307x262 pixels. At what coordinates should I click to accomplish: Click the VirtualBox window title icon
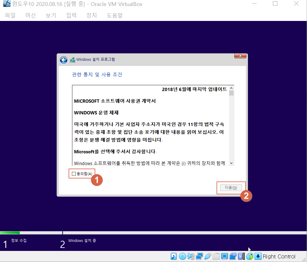(x=7, y=4)
